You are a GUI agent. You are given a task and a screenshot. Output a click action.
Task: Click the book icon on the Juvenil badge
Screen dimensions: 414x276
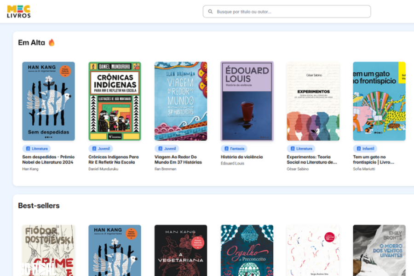click(x=93, y=149)
